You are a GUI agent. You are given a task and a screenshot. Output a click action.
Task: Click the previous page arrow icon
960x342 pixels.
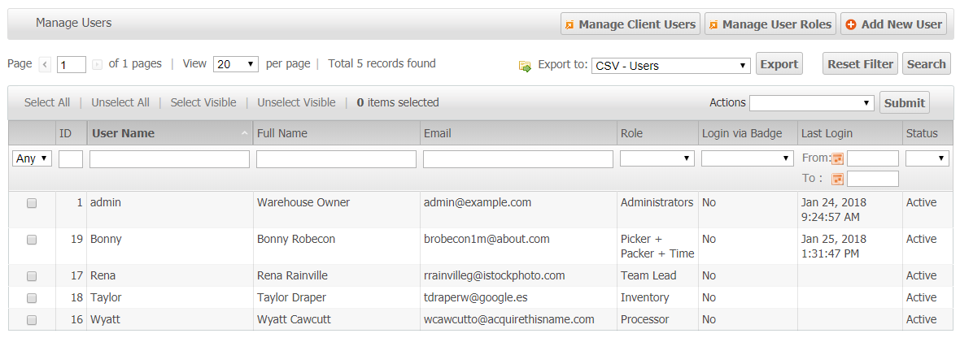pyautogui.click(x=45, y=64)
